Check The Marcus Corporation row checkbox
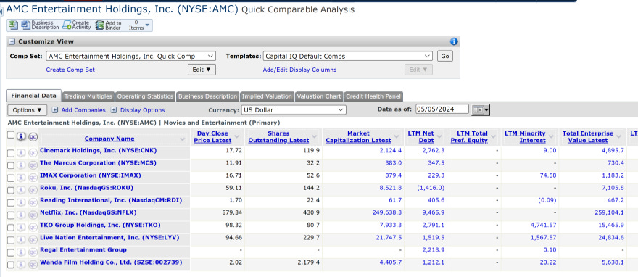638x277 pixels. point(11,165)
